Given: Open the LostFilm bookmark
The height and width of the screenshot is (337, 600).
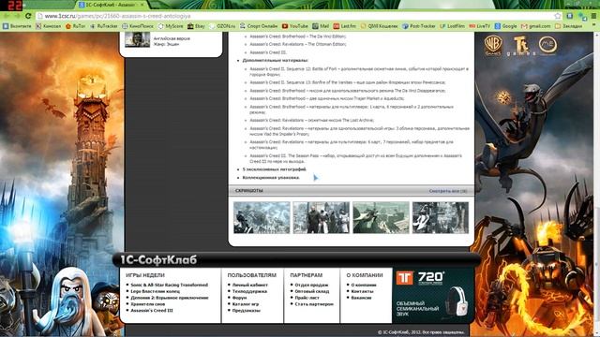Looking at the screenshot, I should click(x=452, y=26).
